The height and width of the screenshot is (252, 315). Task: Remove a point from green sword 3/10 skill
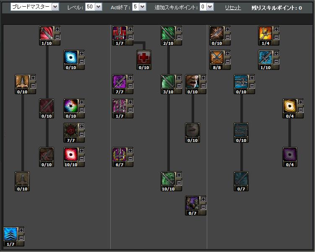point(179,85)
